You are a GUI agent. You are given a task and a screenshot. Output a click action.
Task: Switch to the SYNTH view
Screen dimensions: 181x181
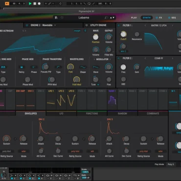pos(147,18)
